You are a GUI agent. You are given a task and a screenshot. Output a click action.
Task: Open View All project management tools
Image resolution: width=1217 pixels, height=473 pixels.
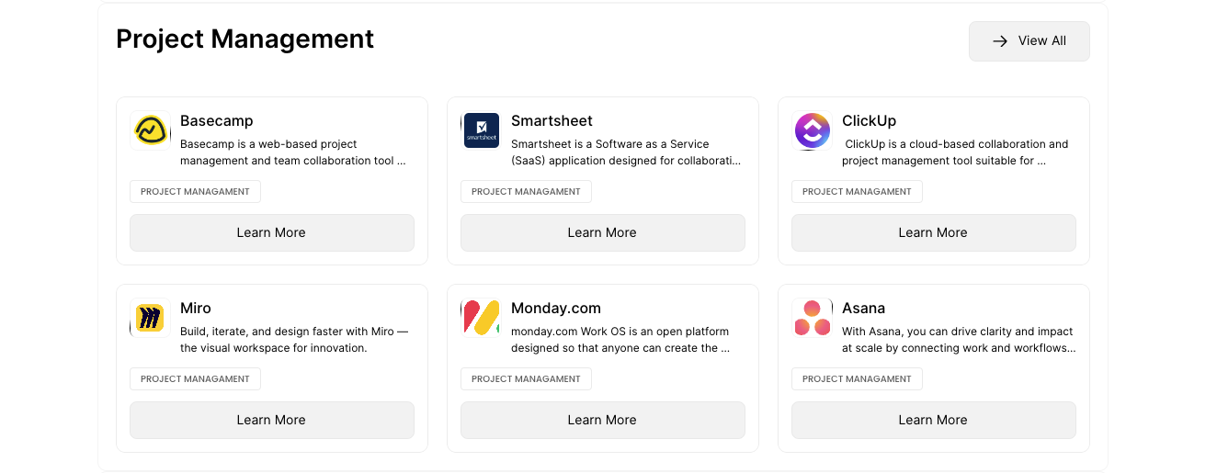point(1029,41)
